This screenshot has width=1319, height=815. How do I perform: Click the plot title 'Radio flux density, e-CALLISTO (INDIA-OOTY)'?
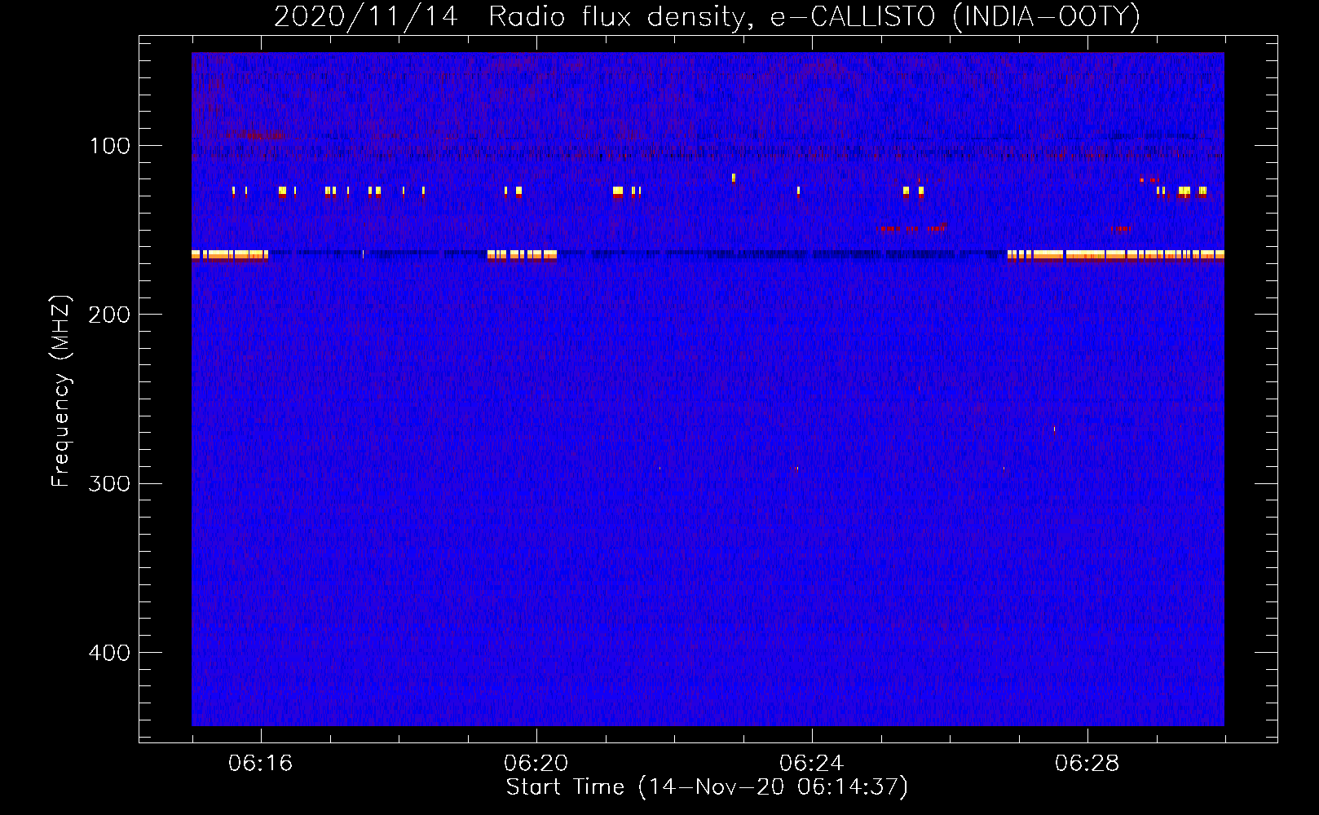coord(814,16)
